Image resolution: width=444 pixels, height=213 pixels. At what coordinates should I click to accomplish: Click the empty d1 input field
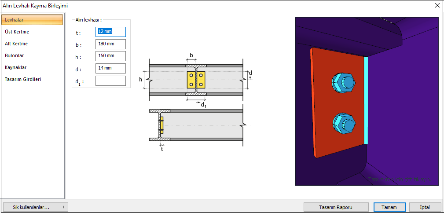click(x=110, y=81)
